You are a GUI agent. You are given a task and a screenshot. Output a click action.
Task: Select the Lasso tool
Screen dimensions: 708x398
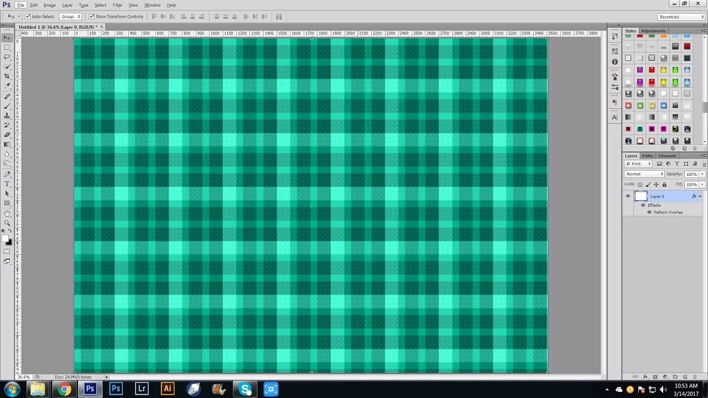(7, 57)
